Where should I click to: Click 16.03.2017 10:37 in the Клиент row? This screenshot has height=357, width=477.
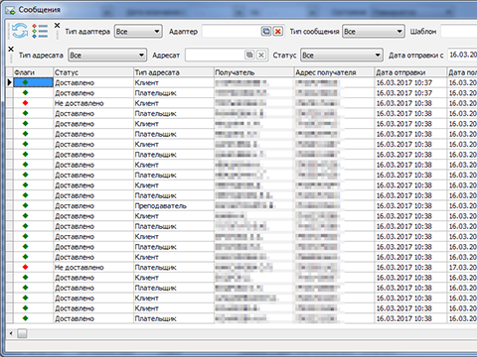click(x=410, y=82)
